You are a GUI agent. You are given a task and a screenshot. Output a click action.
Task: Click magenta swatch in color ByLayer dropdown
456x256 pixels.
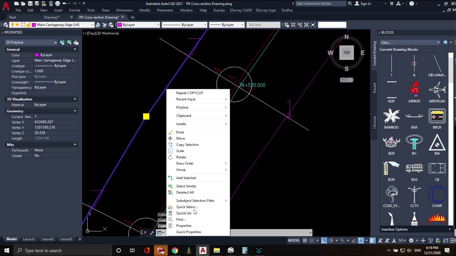[120, 25]
